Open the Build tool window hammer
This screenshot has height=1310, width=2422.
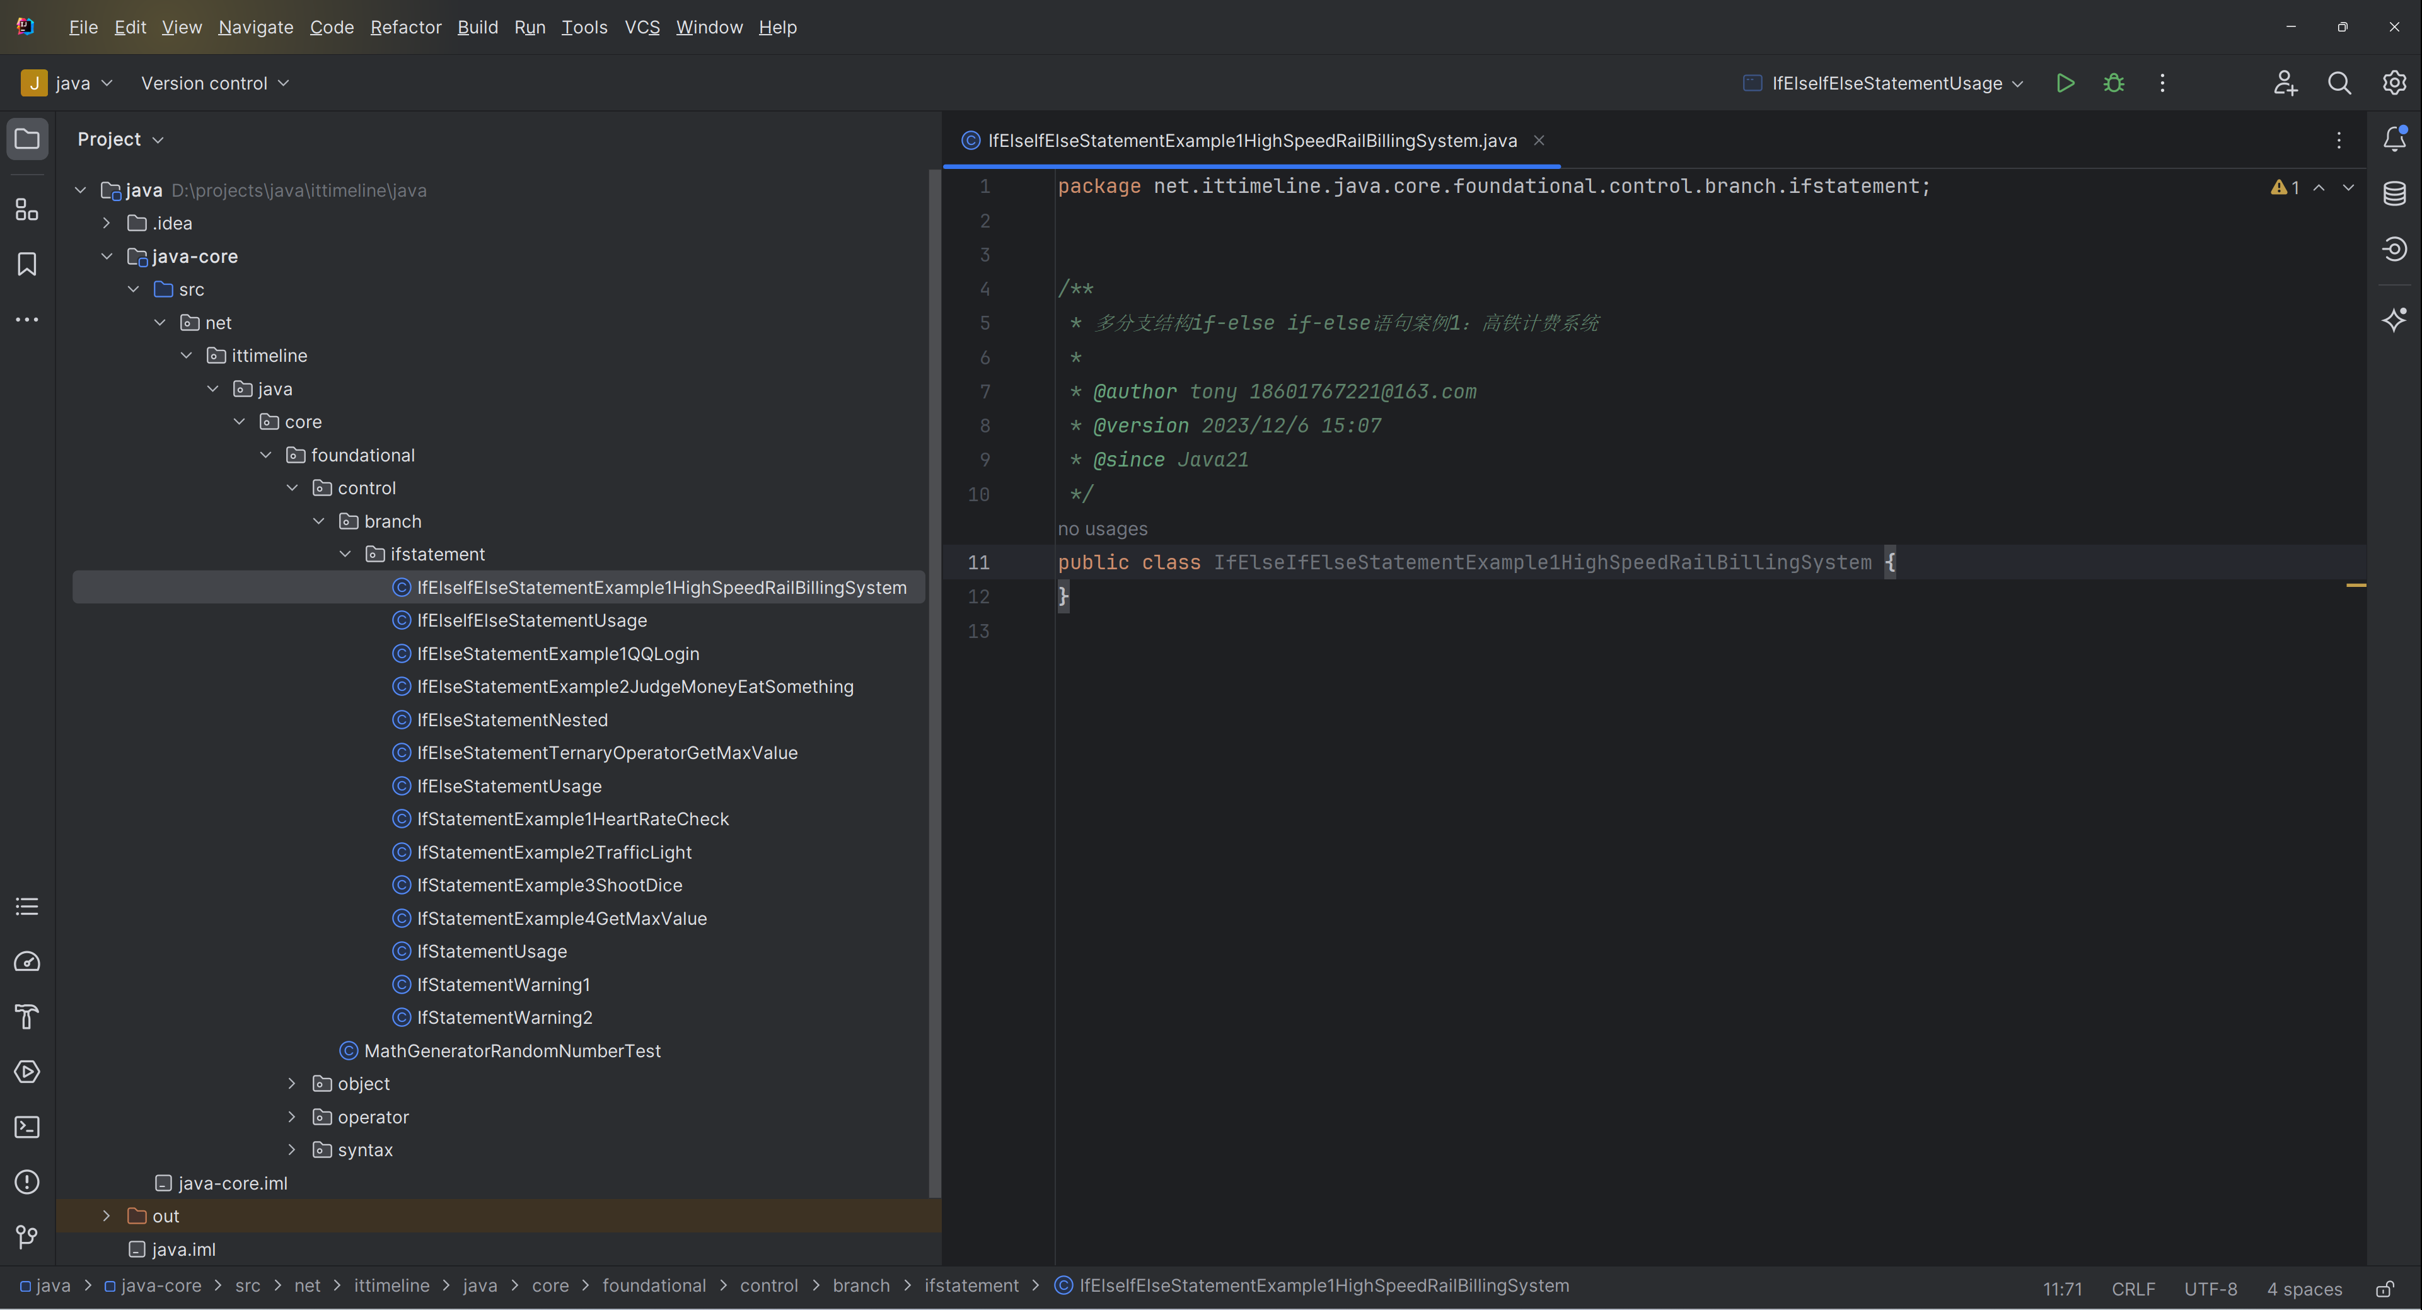(27, 1017)
